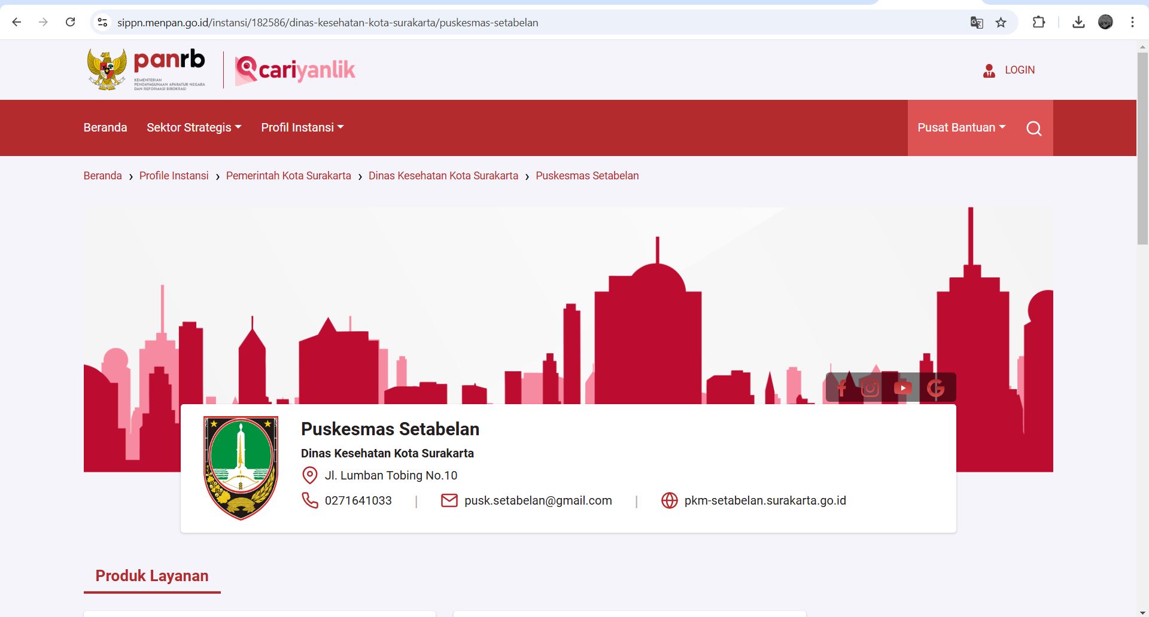Click the scrollbar down arrow
The image size is (1149, 617).
(1142, 612)
